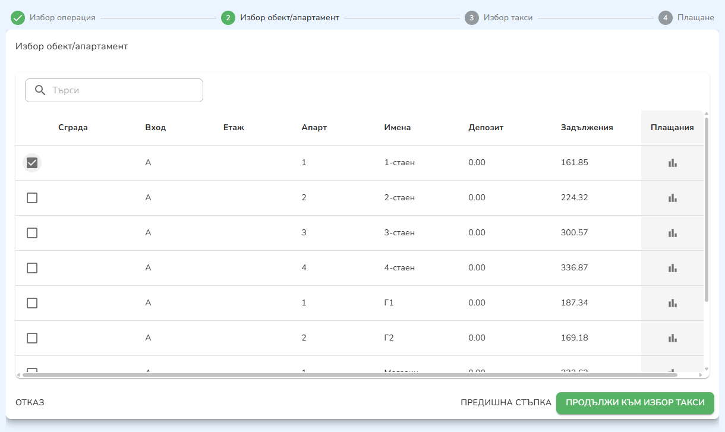Click ПРЕДИШНА СТЪПКА to go back
The height and width of the screenshot is (432, 725).
coord(506,403)
